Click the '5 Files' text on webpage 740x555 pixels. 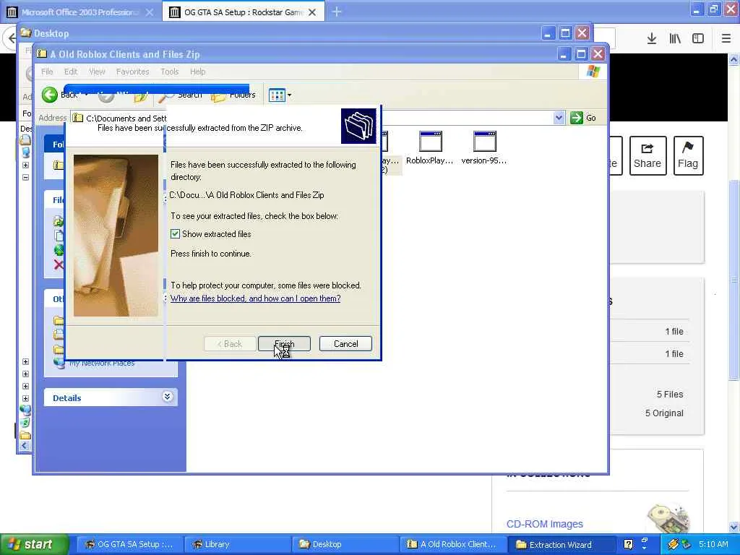pyautogui.click(x=670, y=394)
